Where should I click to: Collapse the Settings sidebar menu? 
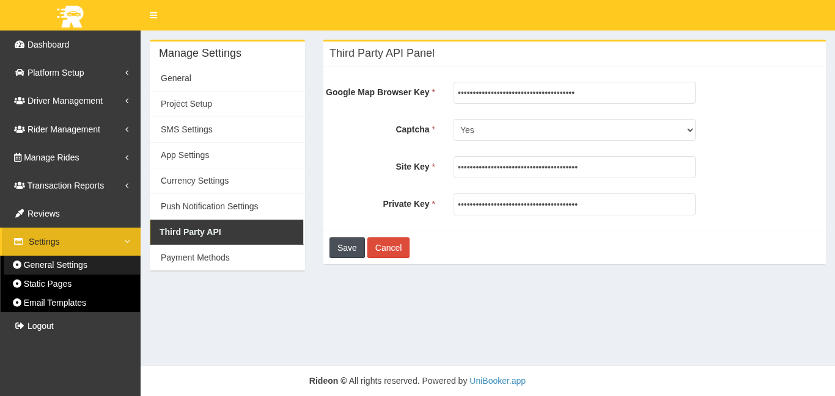(127, 242)
